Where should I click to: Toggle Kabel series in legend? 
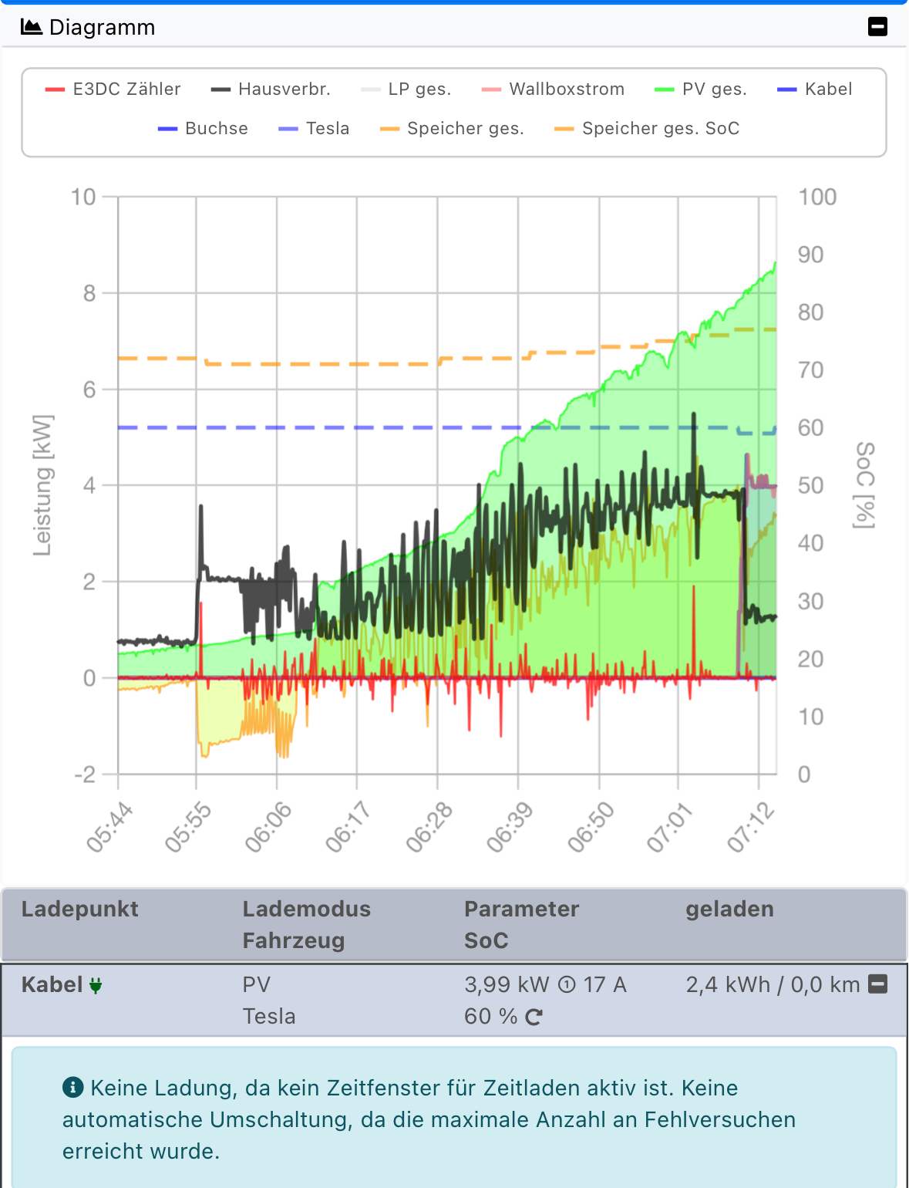pos(814,89)
